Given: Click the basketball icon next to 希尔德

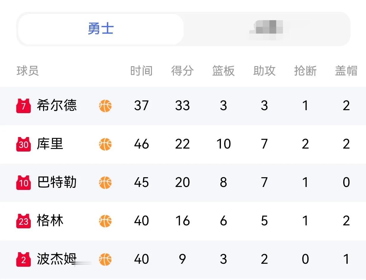Looking at the screenshot, I should tap(105, 106).
